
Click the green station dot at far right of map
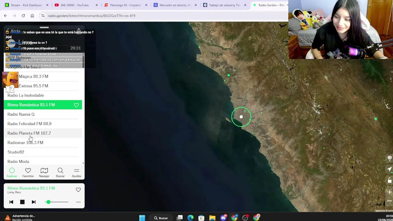click(x=375, y=119)
